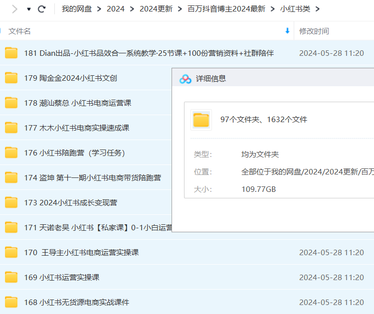Expand chevron after 小红书类 breadcrumb
This screenshot has height=314, width=374.
318,9
